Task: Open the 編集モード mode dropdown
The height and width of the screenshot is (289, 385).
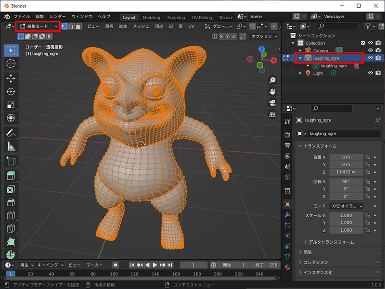Action: pos(38,26)
